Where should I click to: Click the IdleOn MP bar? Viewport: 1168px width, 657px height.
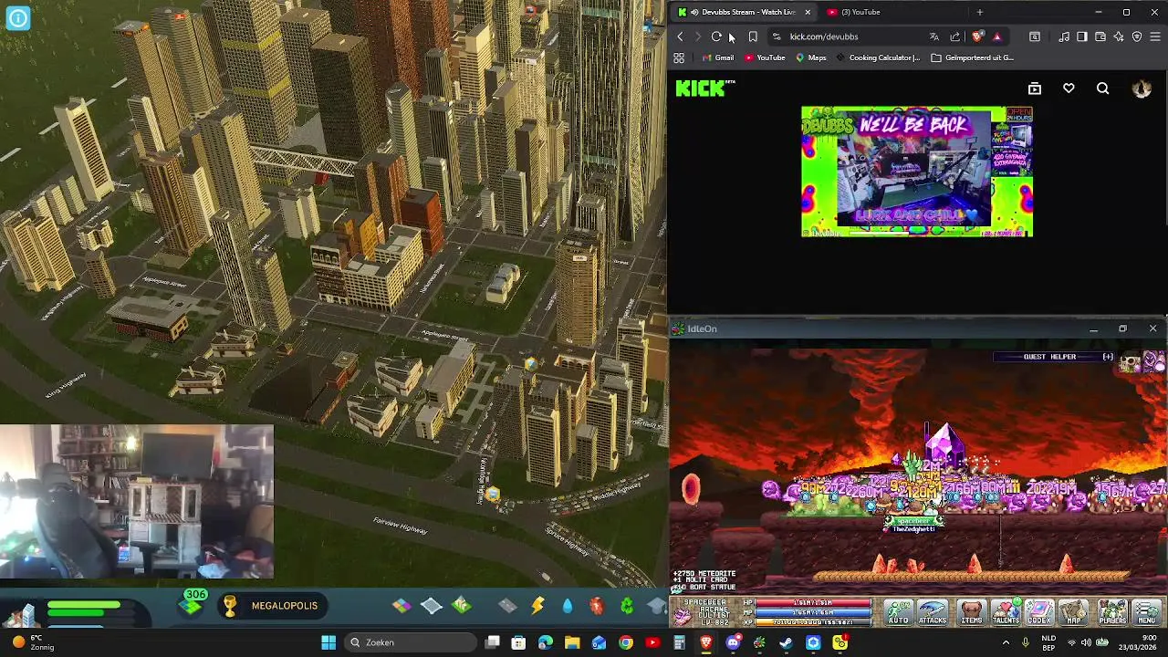pos(812,612)
